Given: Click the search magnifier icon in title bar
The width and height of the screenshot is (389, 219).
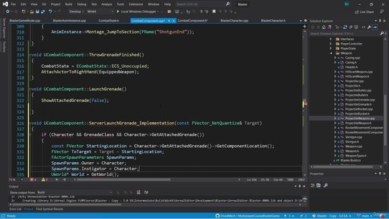Looking at the screenshot, I should click(227, 4).
